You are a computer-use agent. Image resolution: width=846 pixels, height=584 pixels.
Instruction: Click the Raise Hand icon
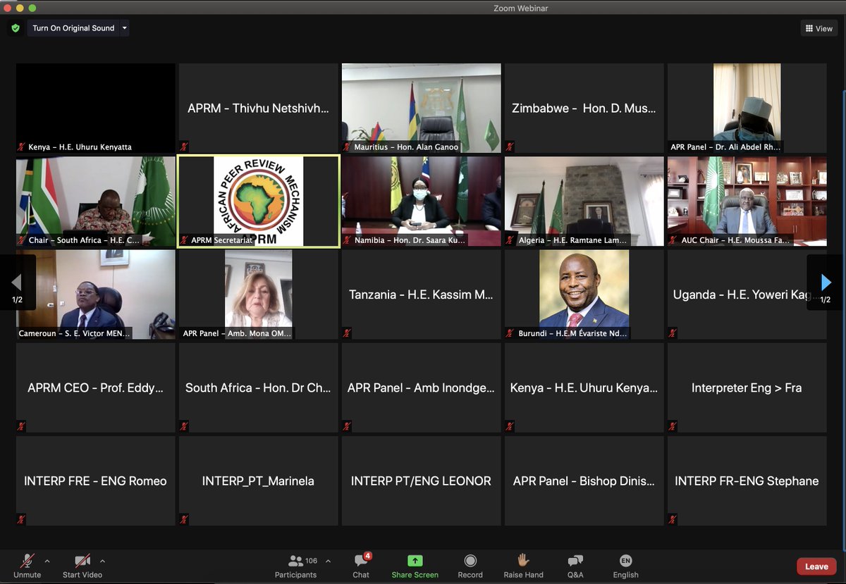[x=523, y=560]
